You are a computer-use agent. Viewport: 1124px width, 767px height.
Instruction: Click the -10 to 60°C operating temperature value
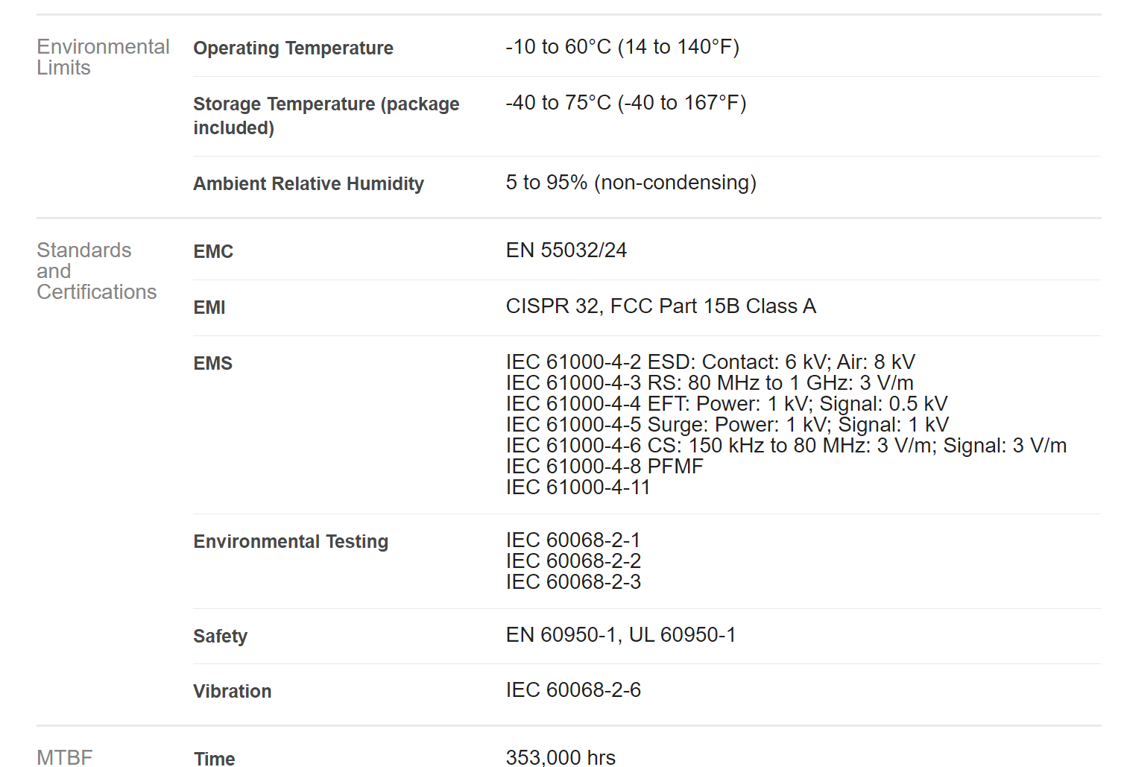pyautogui.click(x=622, y=47)
